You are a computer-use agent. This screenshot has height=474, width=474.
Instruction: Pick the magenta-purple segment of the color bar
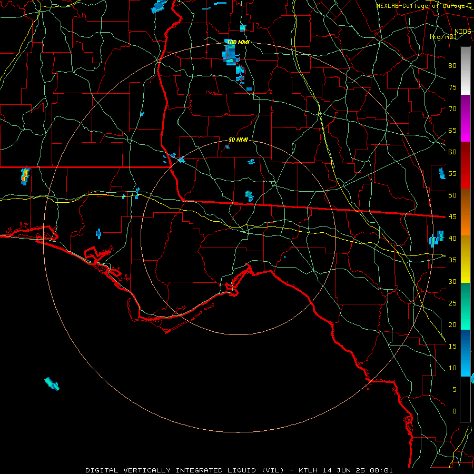465,118
